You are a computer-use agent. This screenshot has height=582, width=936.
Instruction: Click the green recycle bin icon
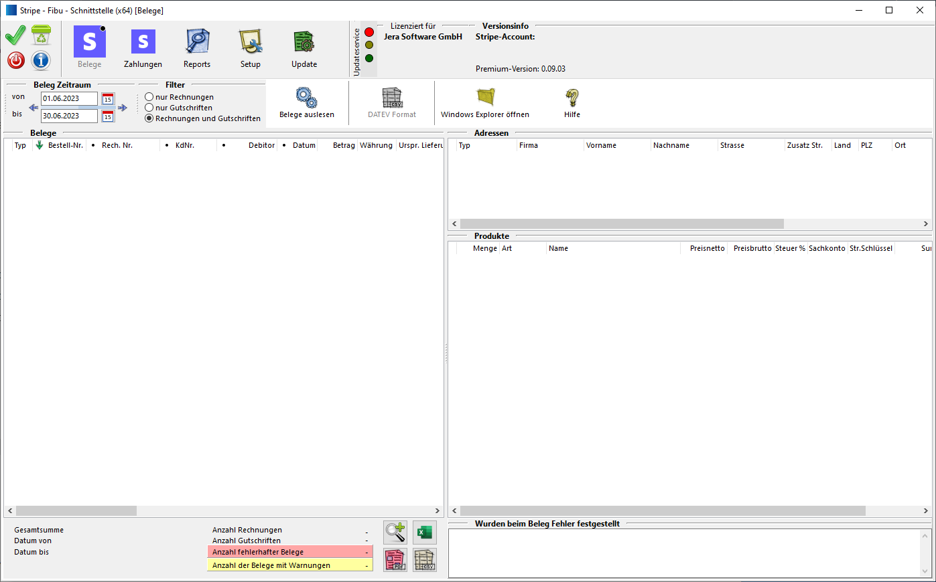pos(41,35)
